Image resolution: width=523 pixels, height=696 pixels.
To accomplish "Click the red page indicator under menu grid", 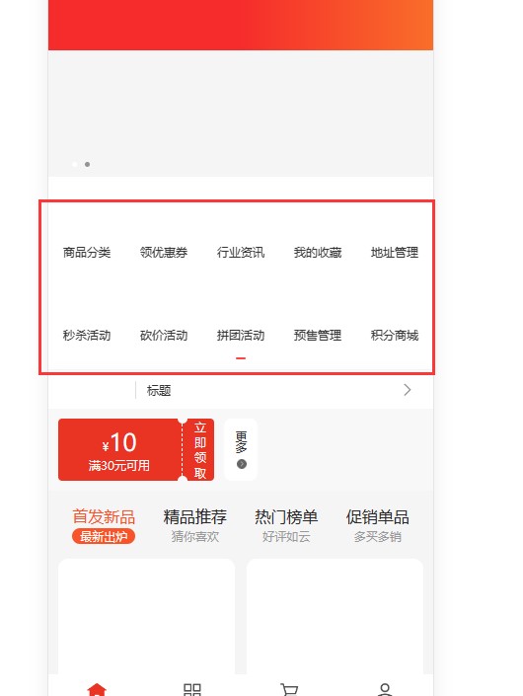I will 241,358.
